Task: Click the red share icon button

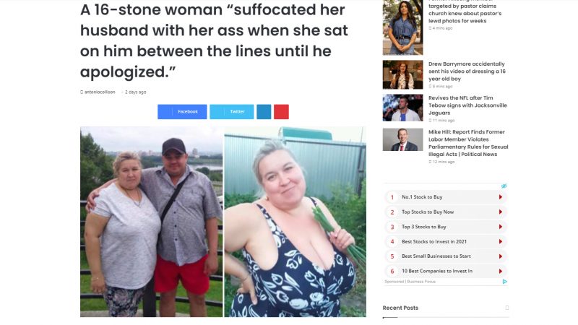Action: click(x=281, y=112)
